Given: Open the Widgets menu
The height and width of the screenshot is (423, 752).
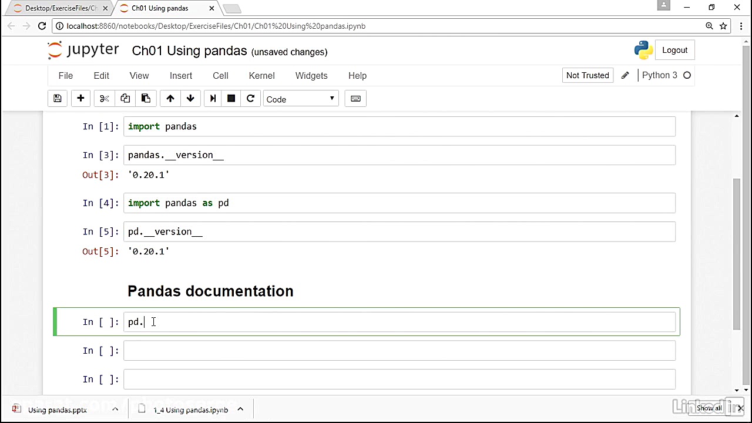Looking at the screenshot, I should (x=311, y=75).
